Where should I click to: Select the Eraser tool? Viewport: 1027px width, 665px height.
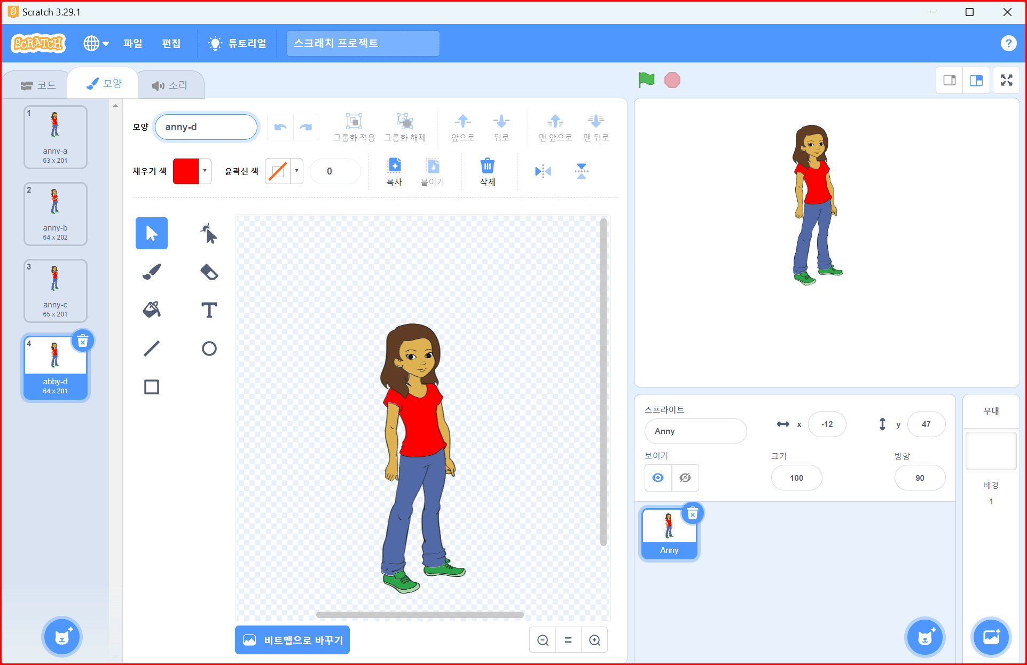pyautogui.click(x=209, y=272)
